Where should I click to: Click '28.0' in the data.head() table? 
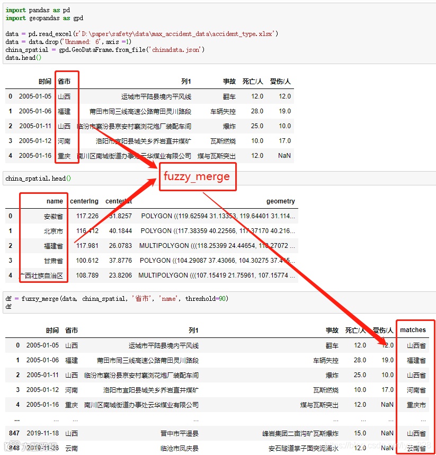pyautogui.click(x=257, y=111)
